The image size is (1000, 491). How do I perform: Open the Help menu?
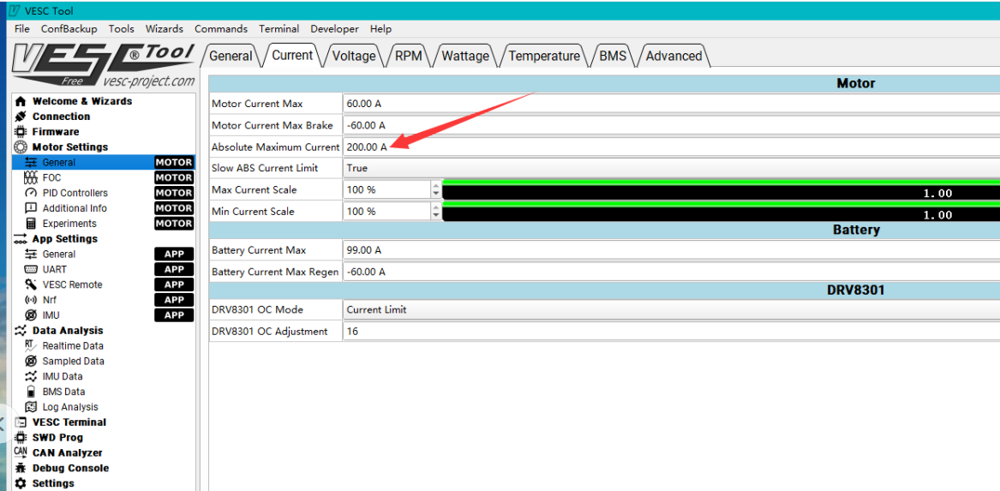pos(380,29)
